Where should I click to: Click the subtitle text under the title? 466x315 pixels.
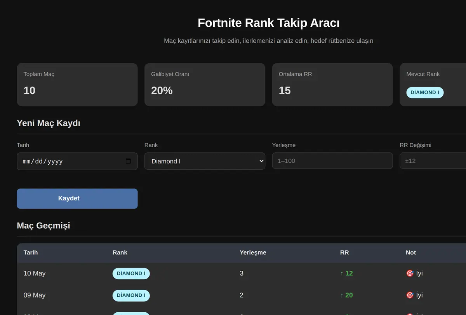click(269, 41)
